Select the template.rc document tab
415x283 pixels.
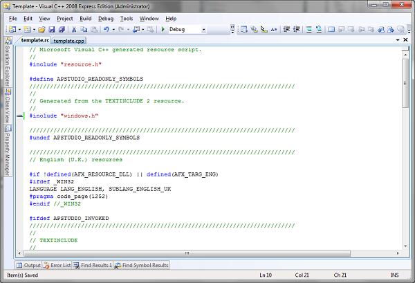[x=35, y=40]
